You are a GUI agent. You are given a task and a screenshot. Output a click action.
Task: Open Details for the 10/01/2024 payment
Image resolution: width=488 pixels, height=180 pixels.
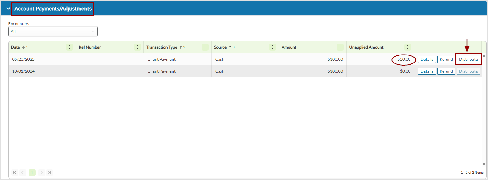coord(427,71)
